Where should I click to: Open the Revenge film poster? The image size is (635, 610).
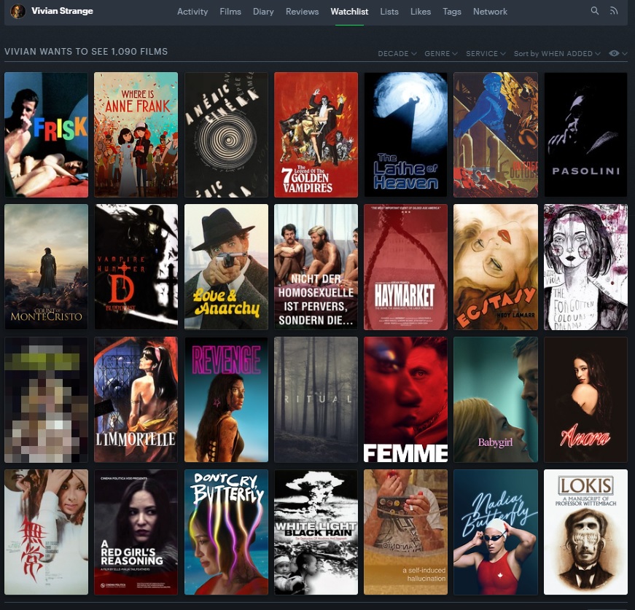point(226,399)
